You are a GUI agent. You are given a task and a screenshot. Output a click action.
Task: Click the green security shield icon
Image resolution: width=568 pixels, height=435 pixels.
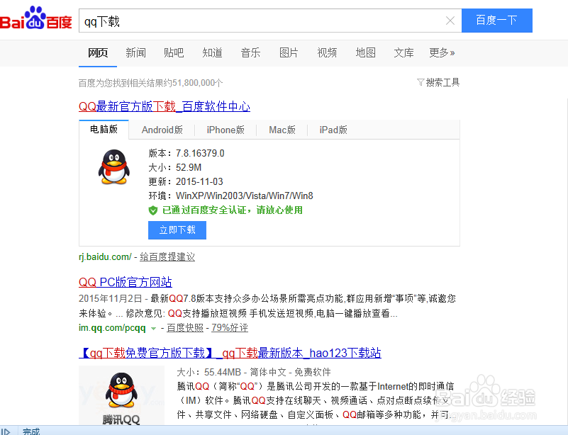pos(153,210)
